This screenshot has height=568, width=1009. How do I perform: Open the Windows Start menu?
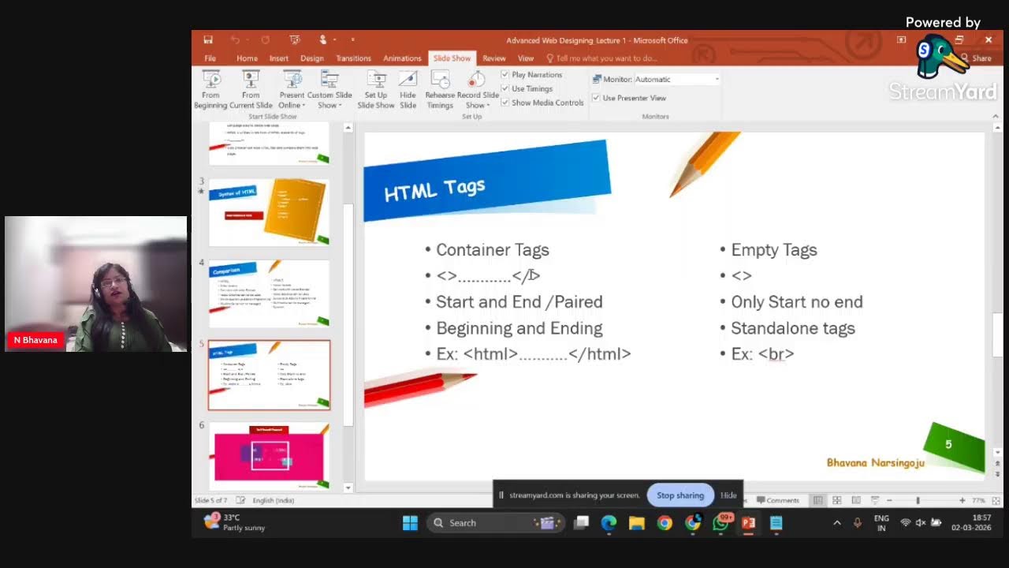[410, 522]
